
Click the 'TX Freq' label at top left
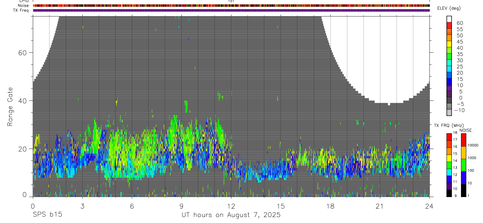coord(22,10)
